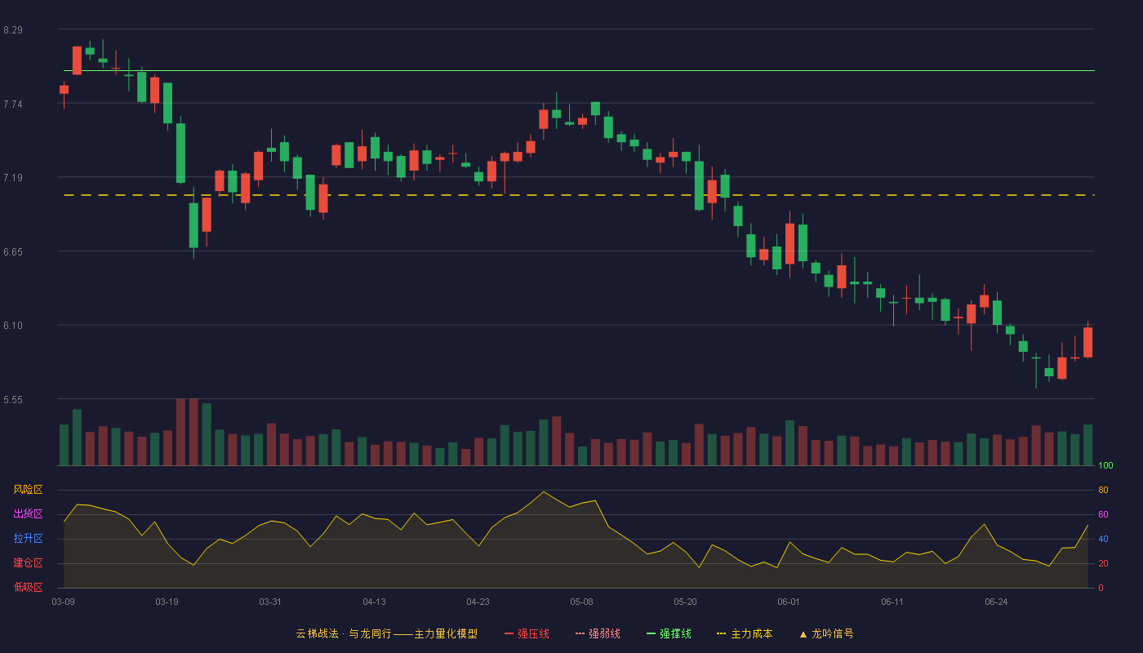Click the 40 value on indicator axis
1143x653 pixels.
pos(1103,540)
